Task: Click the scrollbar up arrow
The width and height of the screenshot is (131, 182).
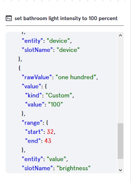Action: pos(120,35)
